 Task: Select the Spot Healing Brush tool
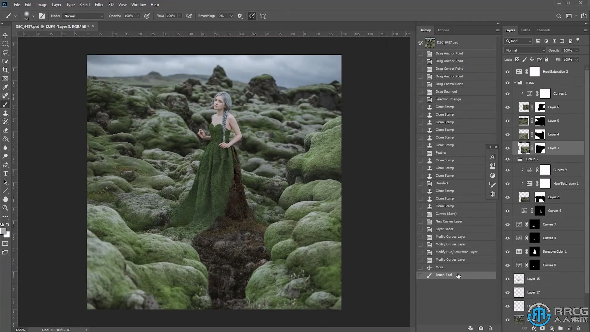pos(5,96)
